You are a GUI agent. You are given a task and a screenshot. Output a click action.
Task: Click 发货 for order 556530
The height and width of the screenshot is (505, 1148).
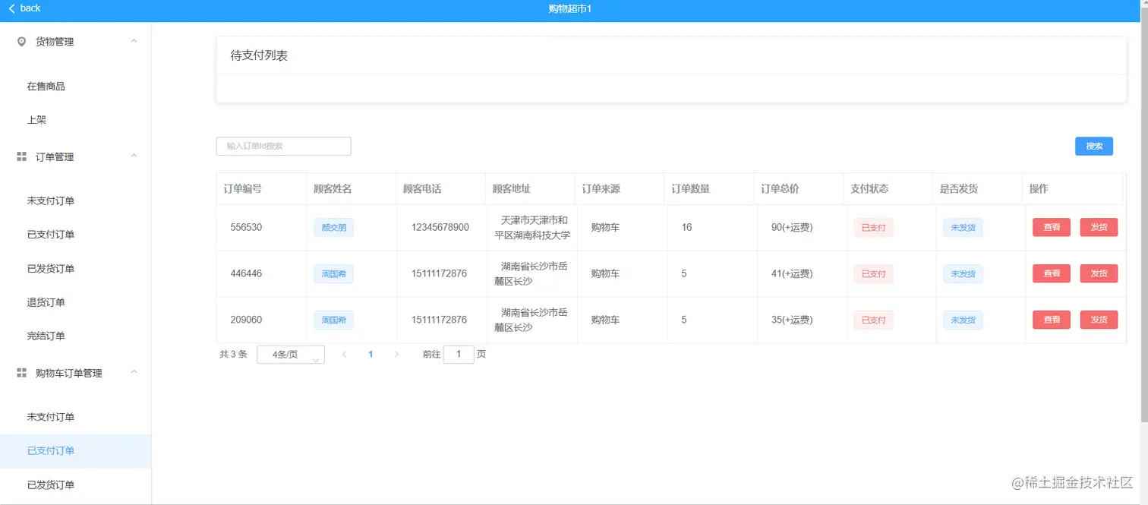tap(1099, 227)
